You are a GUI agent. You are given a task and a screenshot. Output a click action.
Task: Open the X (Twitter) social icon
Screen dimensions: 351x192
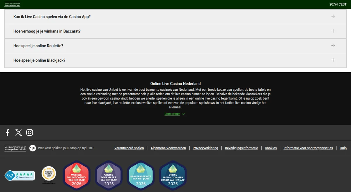coord(18,133)
